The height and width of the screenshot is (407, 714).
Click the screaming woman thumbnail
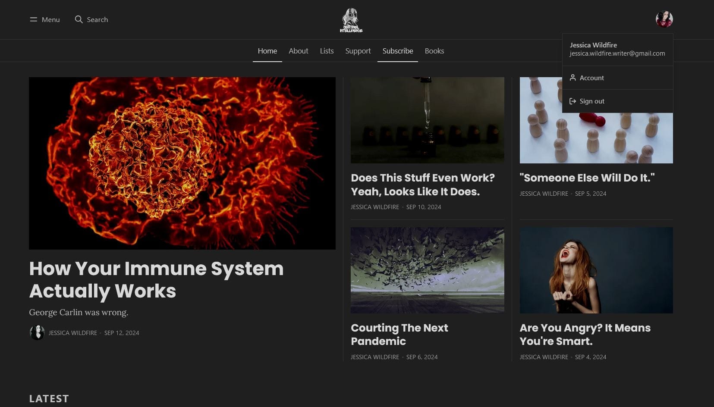[596, 270]
